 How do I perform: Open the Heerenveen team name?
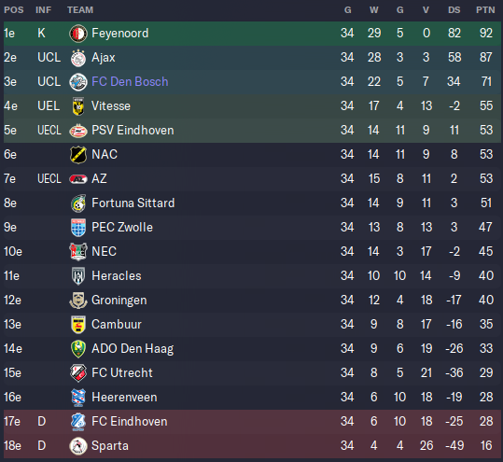point(124,398)
